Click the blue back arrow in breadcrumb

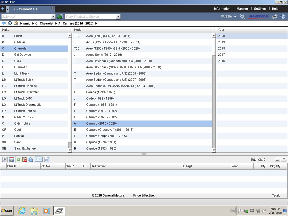(x=3, y=23)
